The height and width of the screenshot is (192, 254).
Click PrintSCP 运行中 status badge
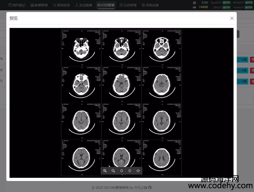click(249, 7)
